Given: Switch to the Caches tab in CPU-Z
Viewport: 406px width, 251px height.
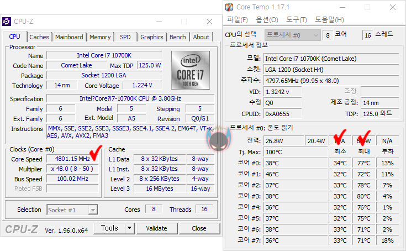Looking at the screenshot, I should tap(39, 37).
